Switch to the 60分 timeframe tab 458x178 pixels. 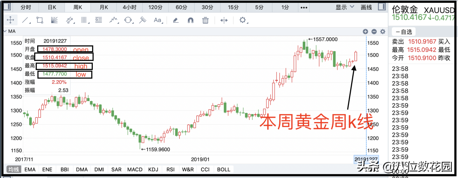tap(181, 7)
